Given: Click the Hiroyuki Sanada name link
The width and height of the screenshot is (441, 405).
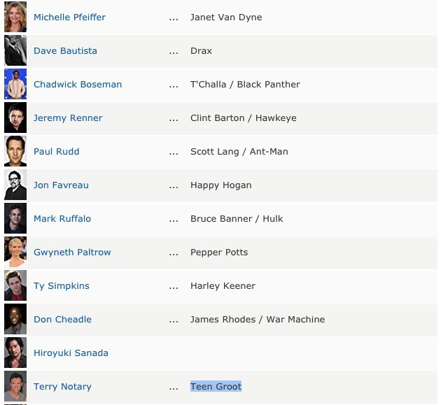Looking at the screenshot, I should [x=71, y=353].
